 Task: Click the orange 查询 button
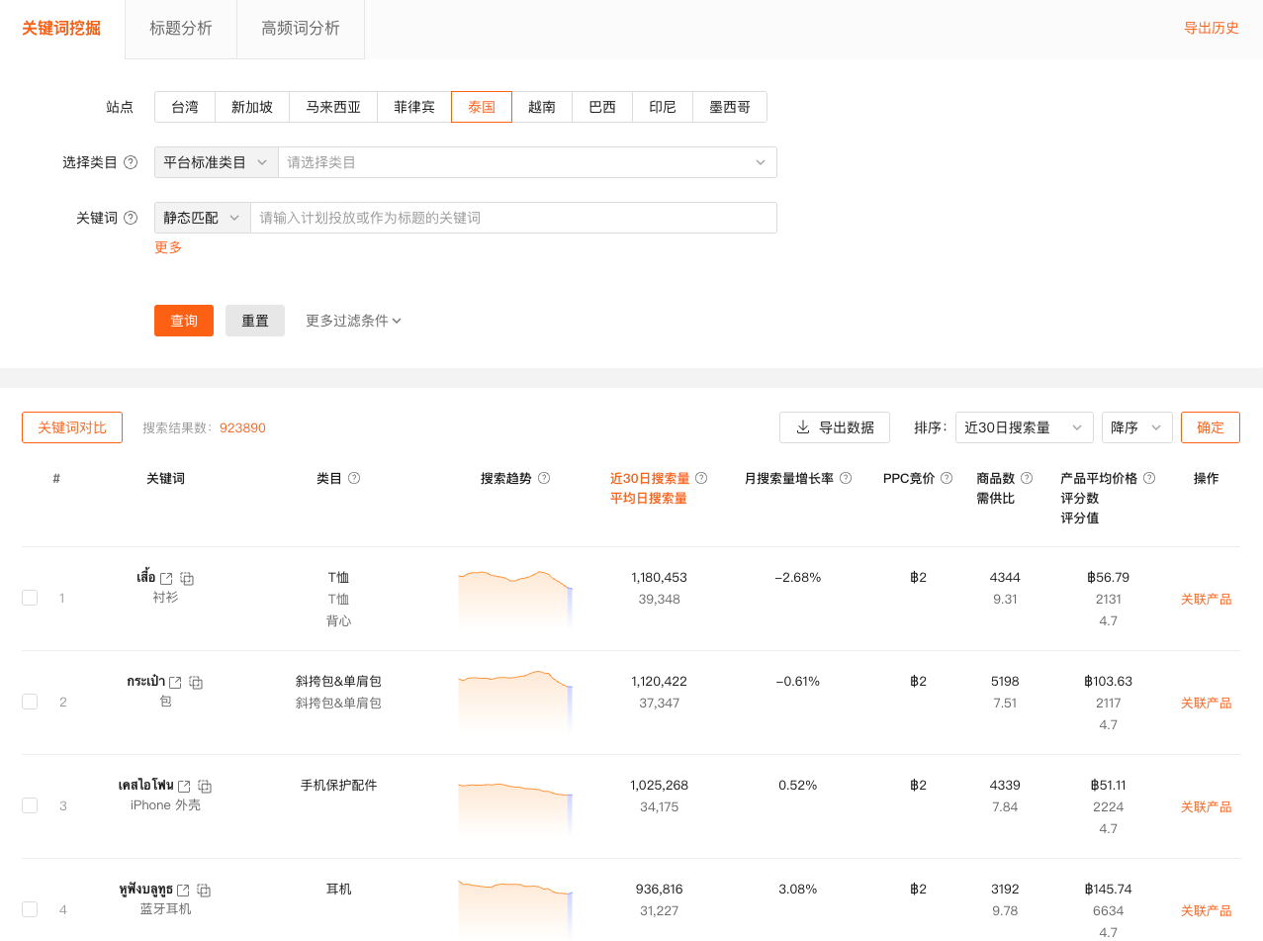click(x=184, y=321)
